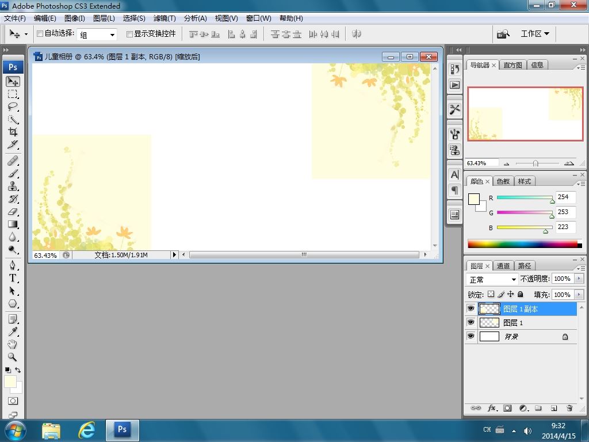Image resolution: width=589 pixels, height=442 pixels.
Task: Open Adobe Bridge from options bar
Action: click(503, 34)
